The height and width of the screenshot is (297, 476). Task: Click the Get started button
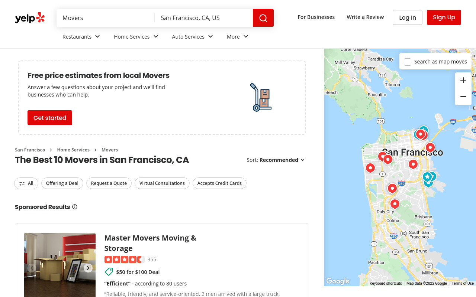[x=50, y=118]
